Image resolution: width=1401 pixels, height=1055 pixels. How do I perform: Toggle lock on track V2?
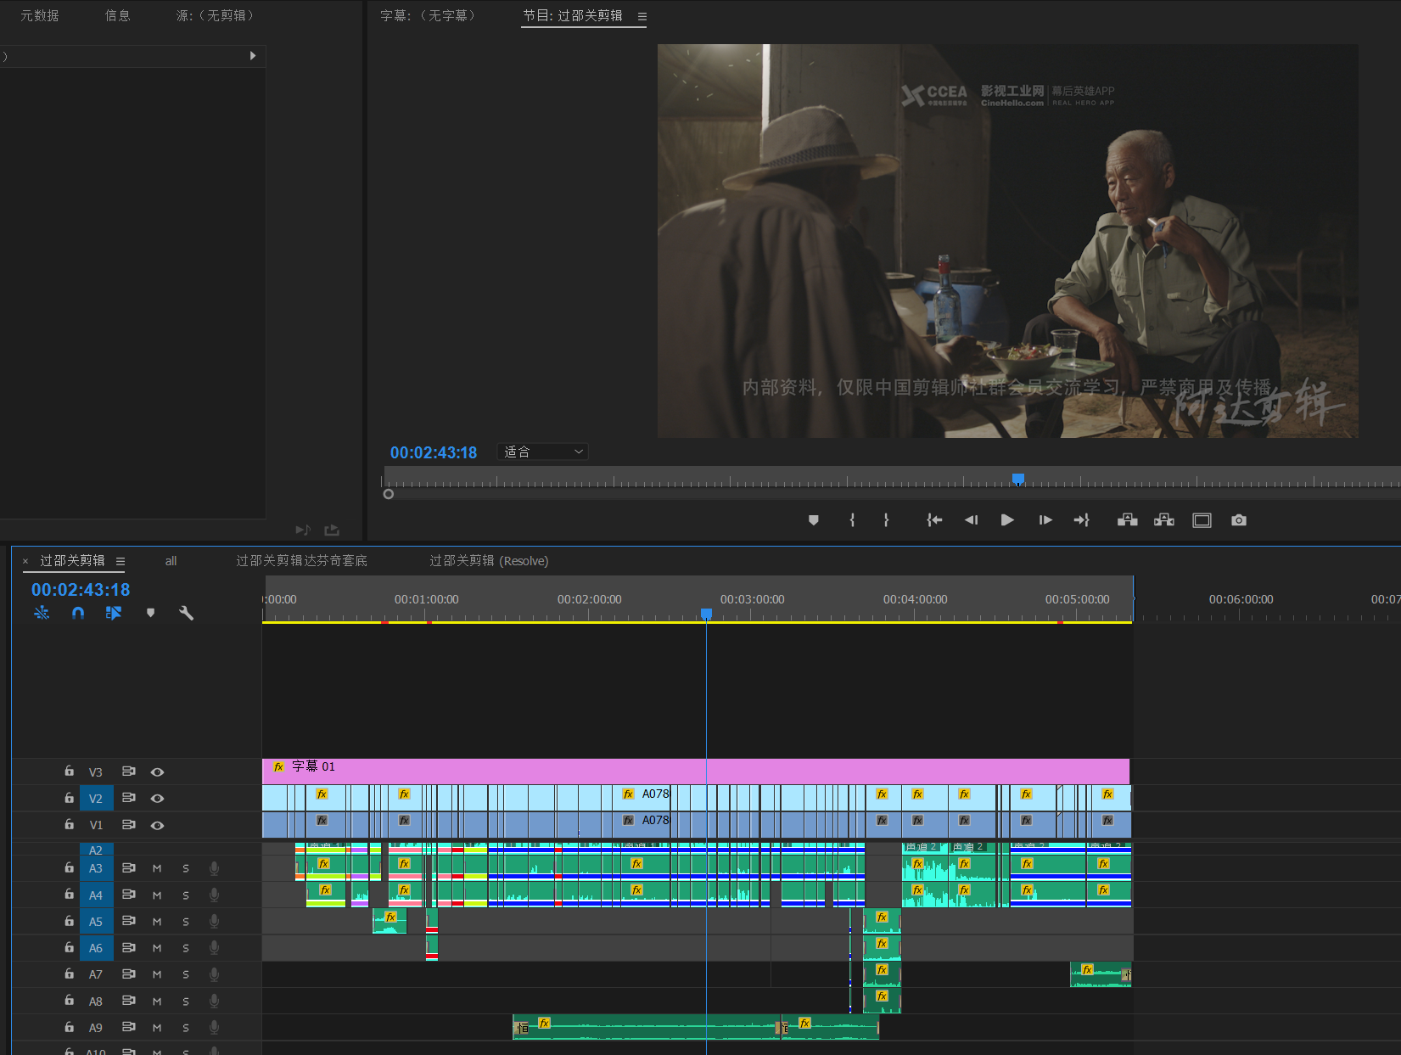[x=69, y=798]
